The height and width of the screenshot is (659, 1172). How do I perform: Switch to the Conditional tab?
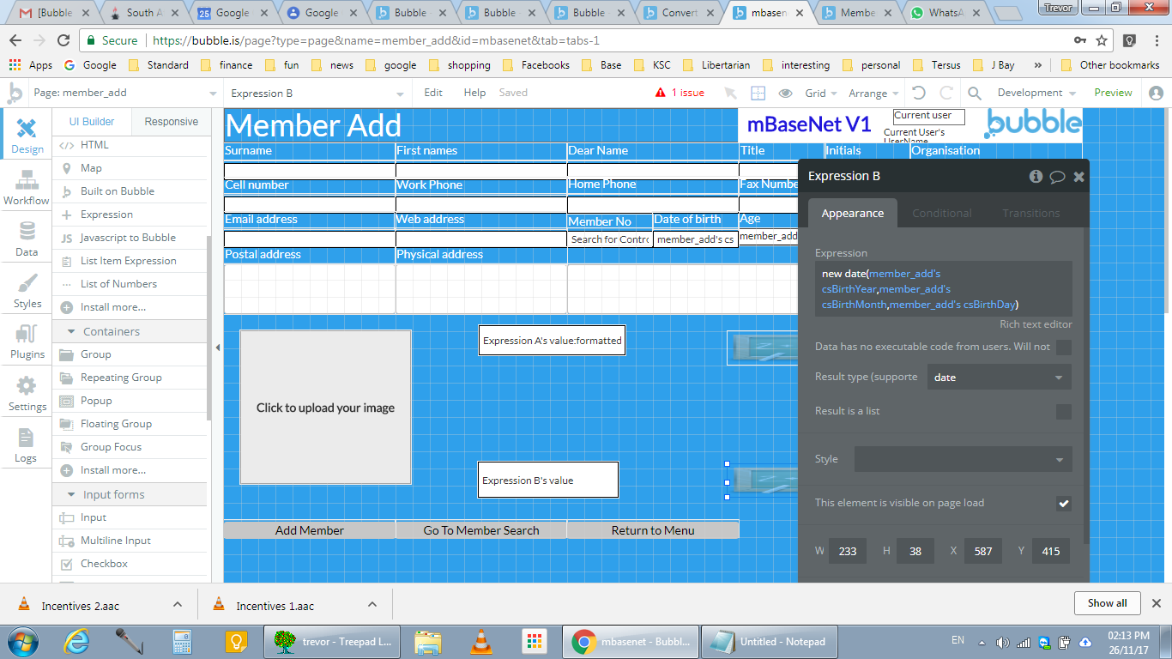pyautogui.click(x=941, y=214)
